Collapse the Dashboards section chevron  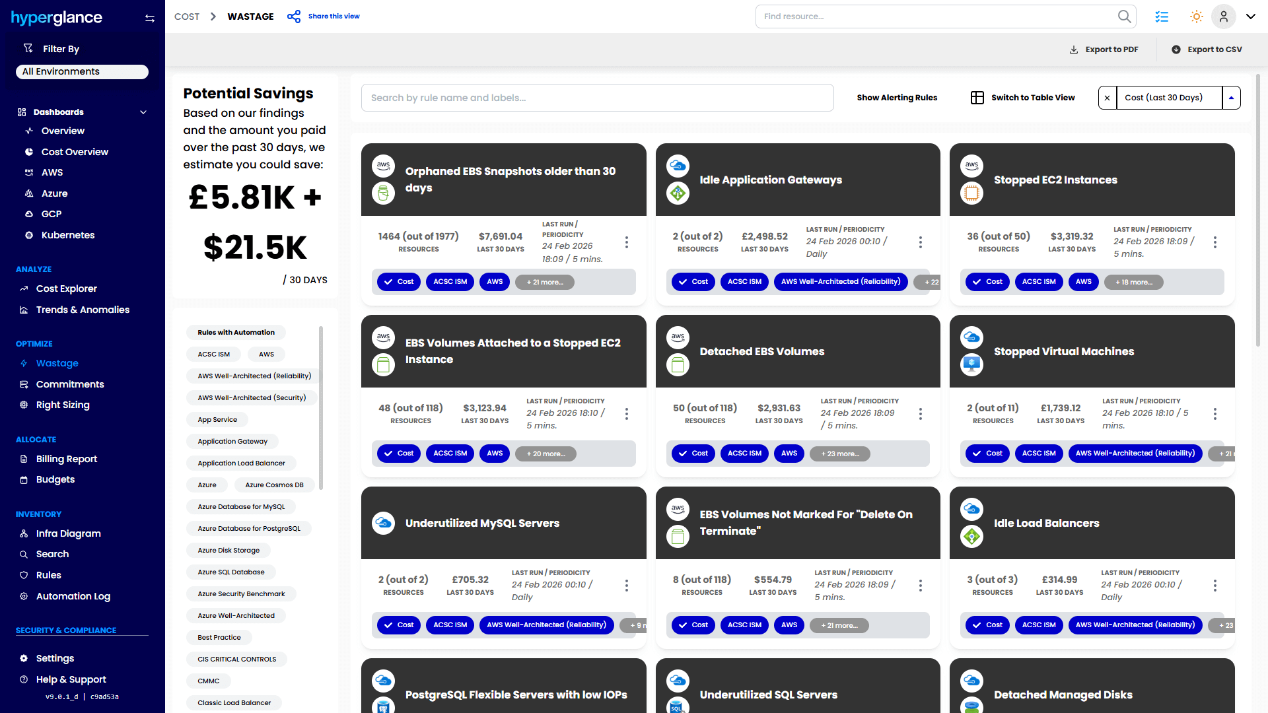point(143,112)
